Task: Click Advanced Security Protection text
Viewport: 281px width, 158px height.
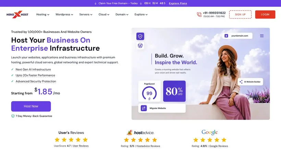Action: pyautogui.click(x=36, y=81)
